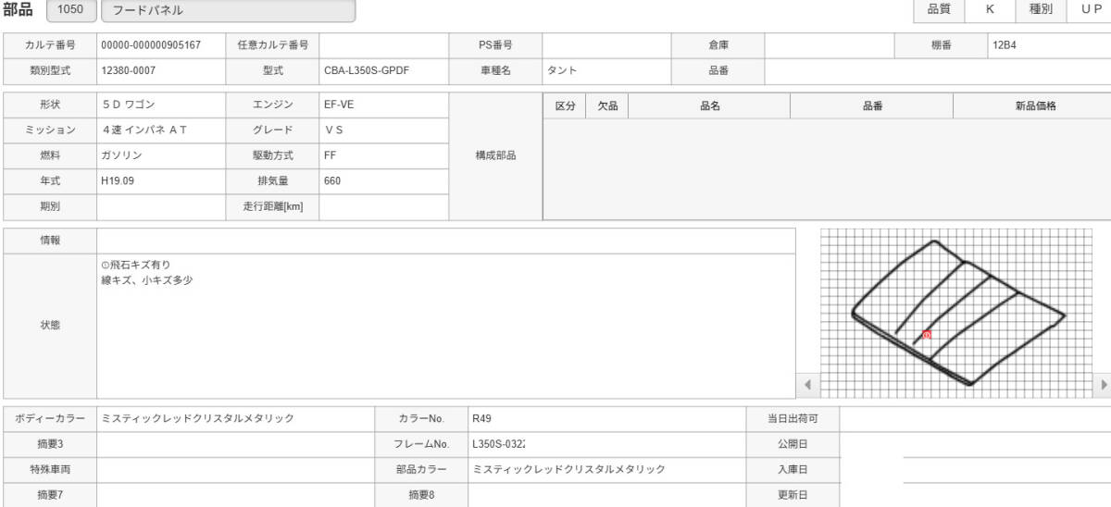
Task: Click the empty PS番号 field
Action: [605, 44]
